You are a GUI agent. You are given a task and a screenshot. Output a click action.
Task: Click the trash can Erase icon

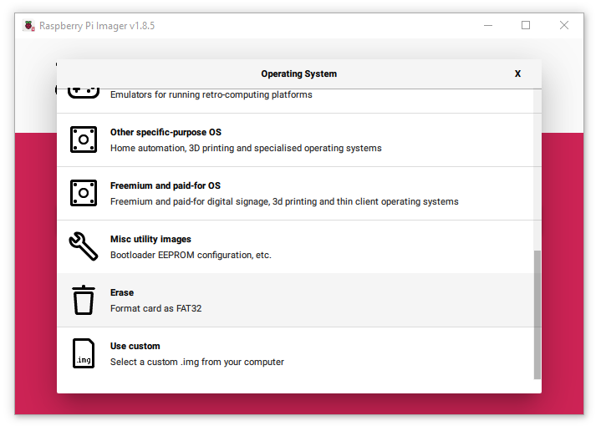coord(84,300)
